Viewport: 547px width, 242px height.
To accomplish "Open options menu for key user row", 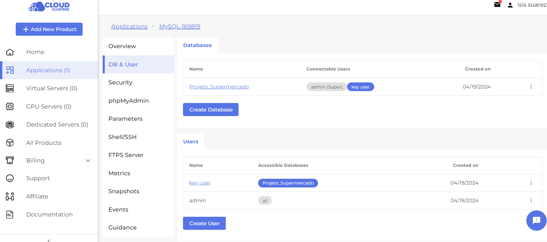I will click(x=531, y=183).
